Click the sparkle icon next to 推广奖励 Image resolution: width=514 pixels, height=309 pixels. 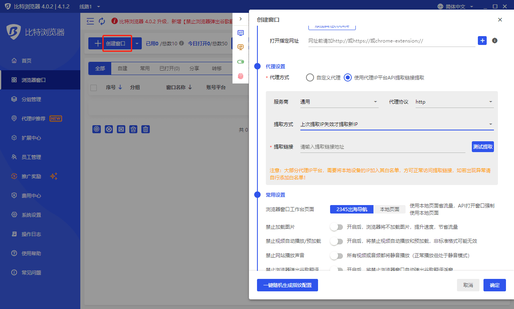pos(54,176)
